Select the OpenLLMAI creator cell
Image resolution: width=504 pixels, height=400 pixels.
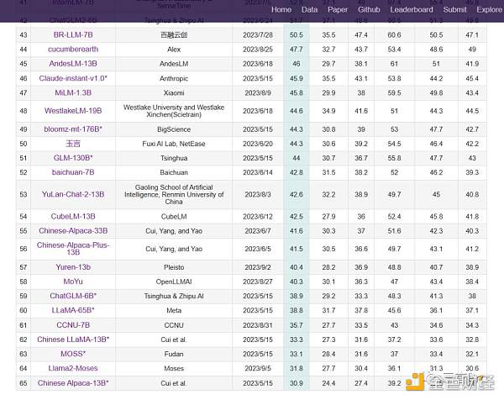(174, 282)
